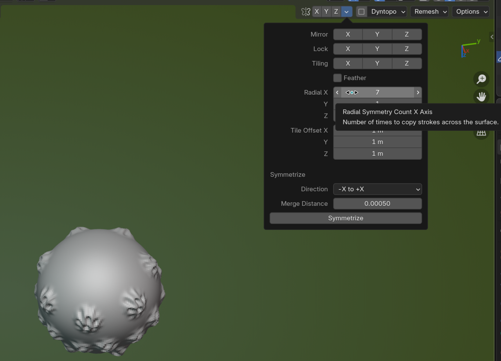The width and height of the screenshot is (501, 361).
Task: Click the Merge Distance field 0.00050
Action: pyautogui.click(x=377, y=204)
